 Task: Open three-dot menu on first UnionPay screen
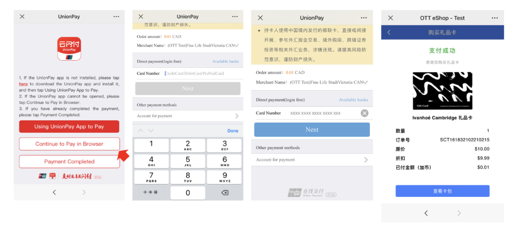click(116, 16)
